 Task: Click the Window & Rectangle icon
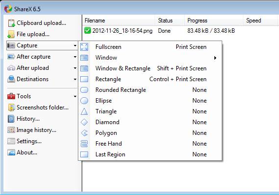(x=84, y=68)
